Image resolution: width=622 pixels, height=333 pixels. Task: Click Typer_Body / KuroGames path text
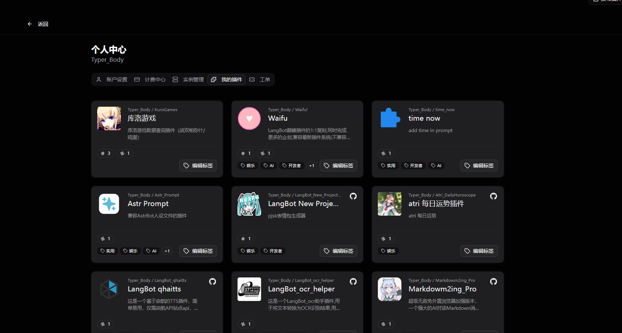coord(152,110)
